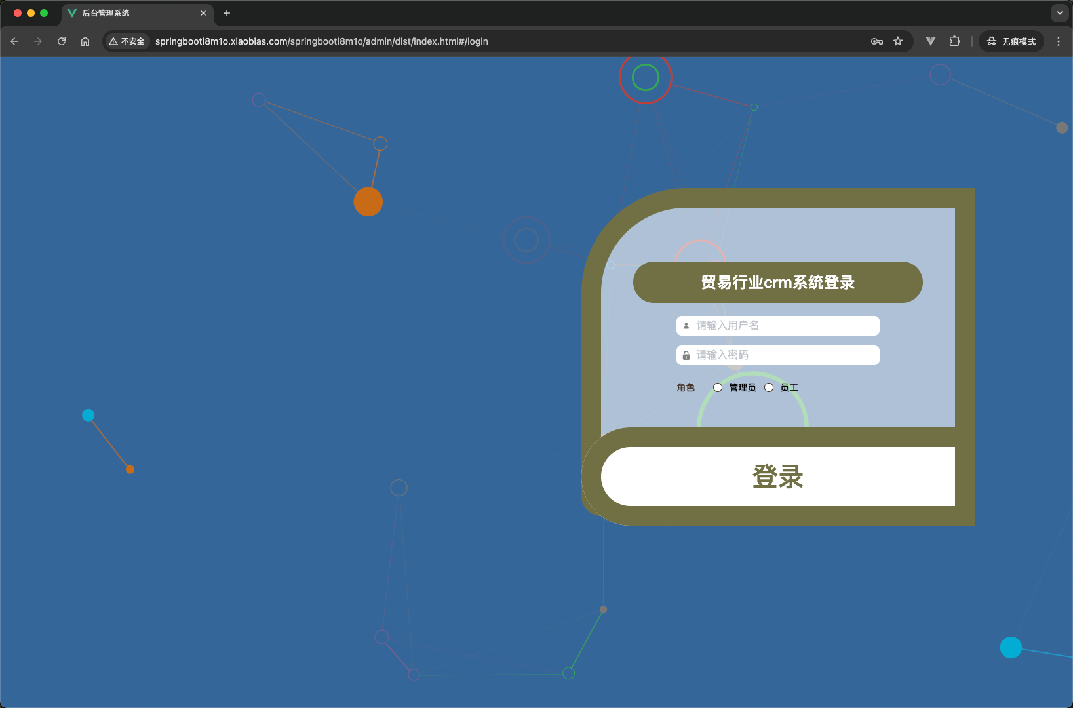The width and height of the screenshot is (1073, 708).
Task: Reload the login page
Action: [x=62, y=41]
